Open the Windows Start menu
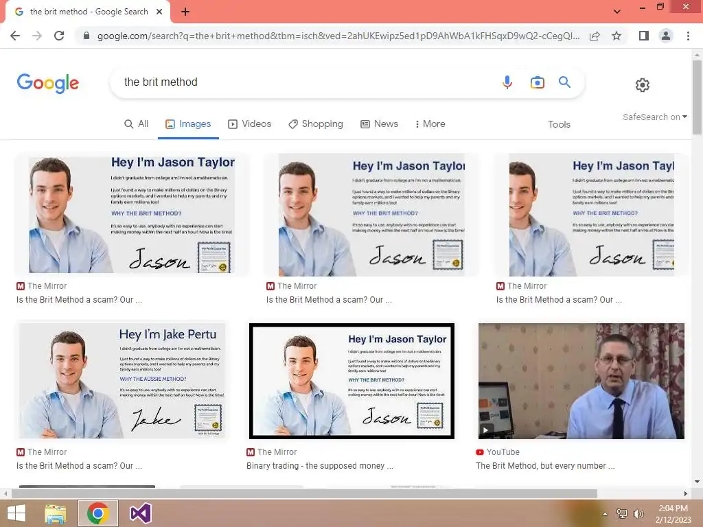The width and height of the screenshot is (703, 527). pos(16,513)
